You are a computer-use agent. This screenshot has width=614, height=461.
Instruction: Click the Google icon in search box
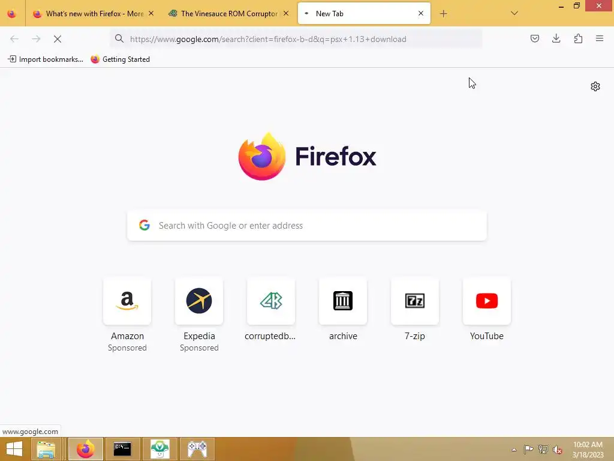click(x=145, y=225)
